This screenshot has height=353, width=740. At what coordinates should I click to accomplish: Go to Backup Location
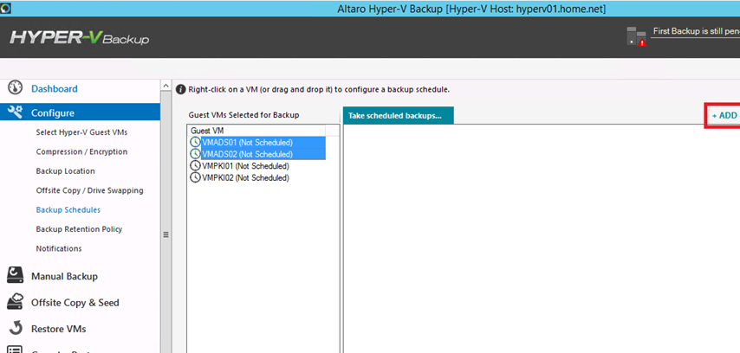[x=66, y=171]
